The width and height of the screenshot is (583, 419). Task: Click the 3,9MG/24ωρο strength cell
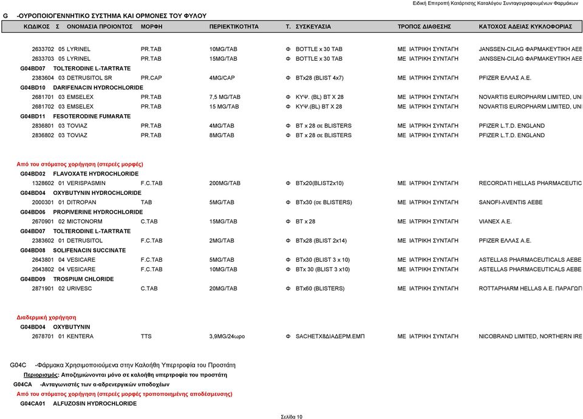coord(227,336)
